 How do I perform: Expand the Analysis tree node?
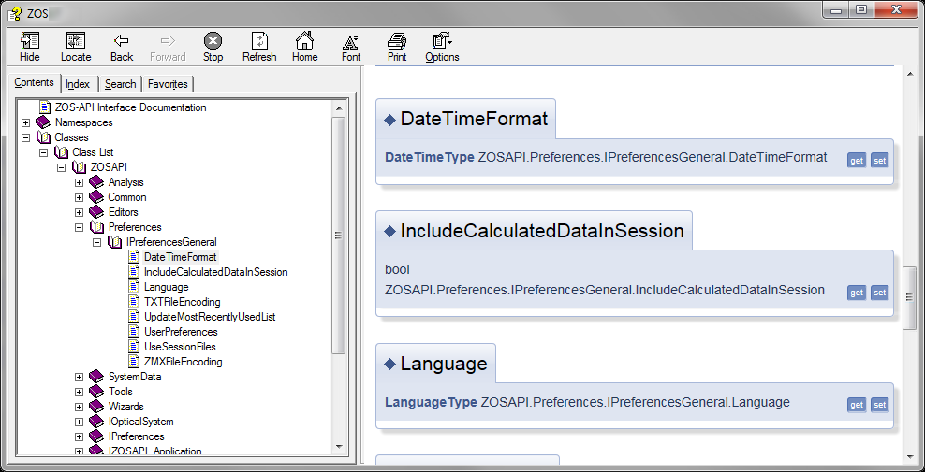(79, 182)
